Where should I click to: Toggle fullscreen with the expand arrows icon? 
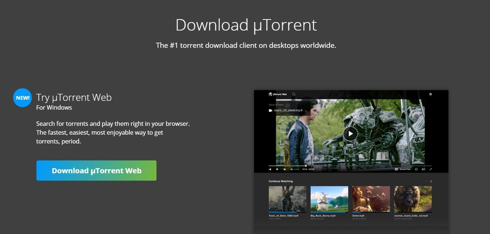pyautogui.click(x=431, y=169)
